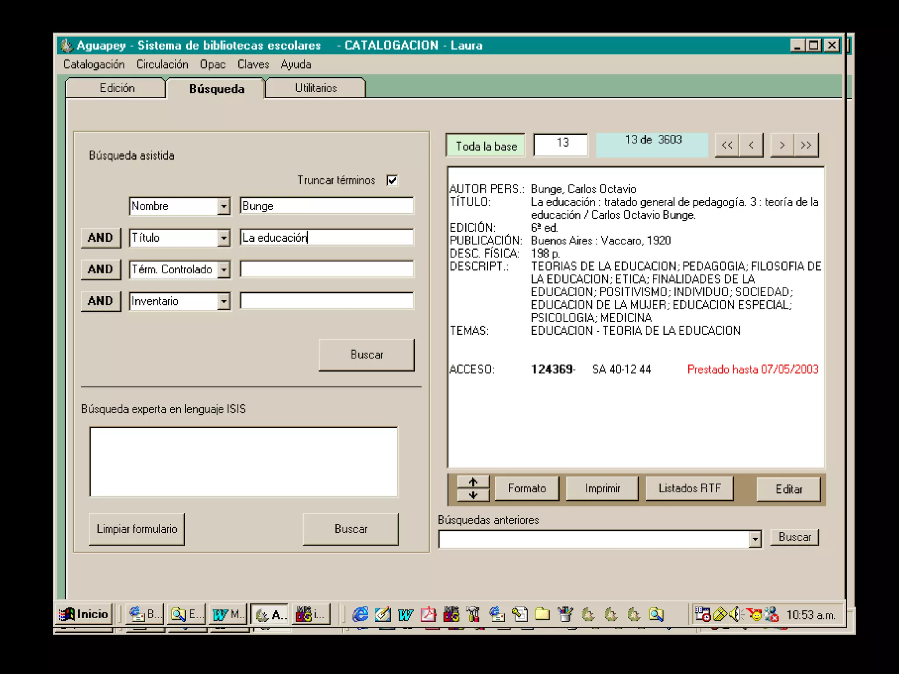Image resolution: width=899 pixels, height=674 pixels.
Task: Open Internet Explorer from quick launch
Action: [360, 614]
